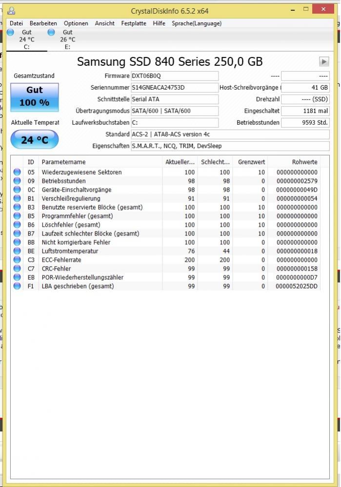The height and width of the screenshot is (487, 341).
Task: Click the Gut 100 % health status button
Action: (35, 97)
